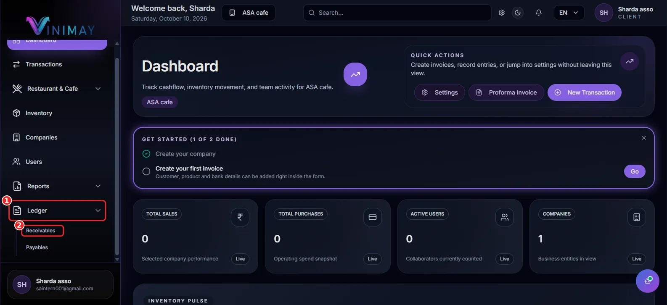Click the card icon on Total Purchases
667x305 pixels.
(x=373, y=217)
